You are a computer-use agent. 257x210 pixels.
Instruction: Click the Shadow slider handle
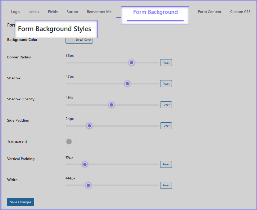tap(127, 84)
